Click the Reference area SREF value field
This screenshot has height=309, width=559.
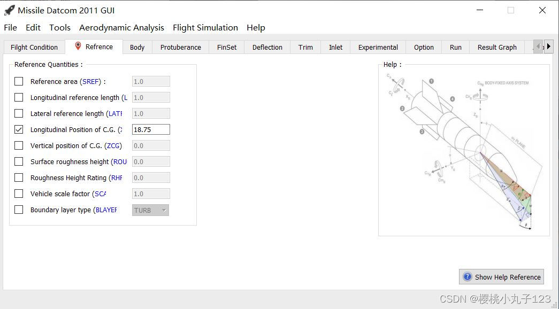pyautogui.click(x=151, y=81)
